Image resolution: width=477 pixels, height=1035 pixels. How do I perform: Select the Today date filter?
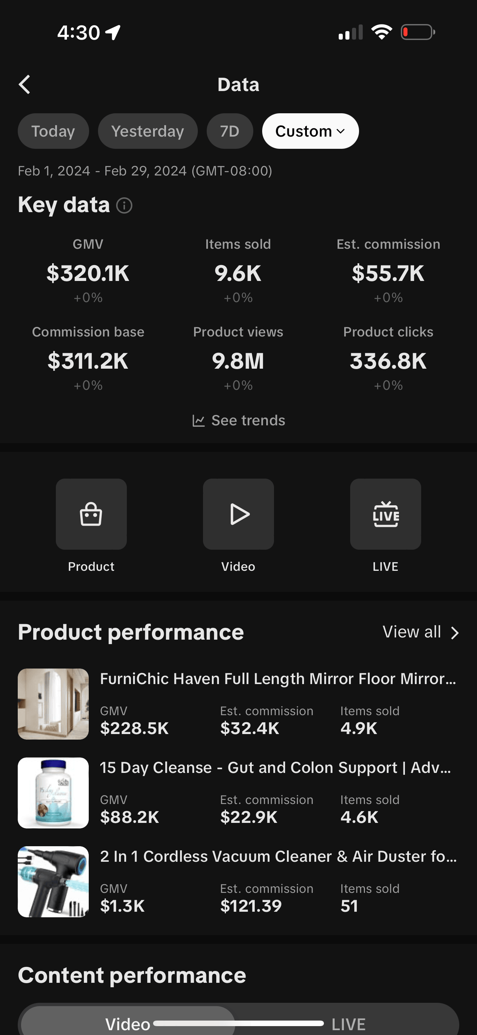53,131
